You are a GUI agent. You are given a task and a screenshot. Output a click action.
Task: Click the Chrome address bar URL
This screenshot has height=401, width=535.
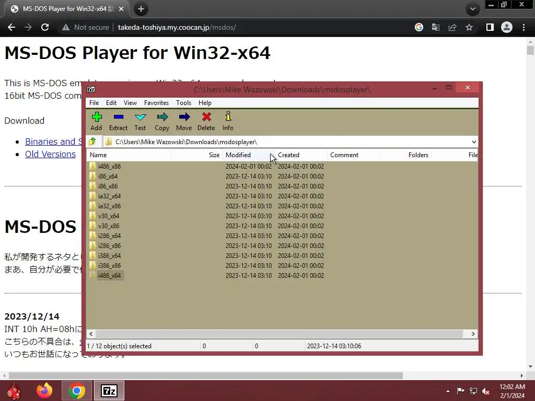click(x=177, y=27)
